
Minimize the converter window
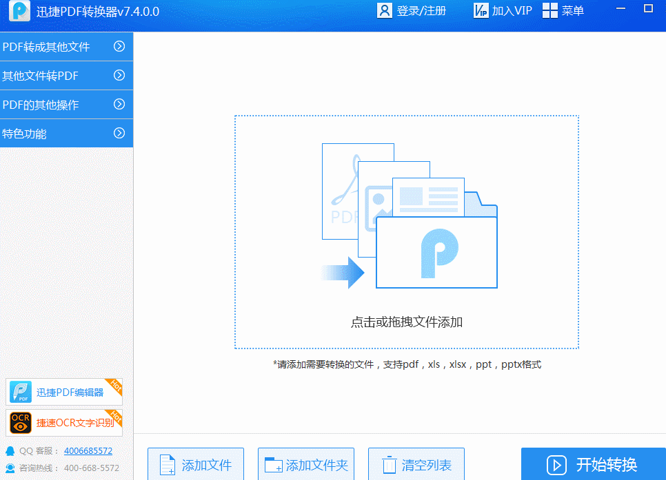point(621,8)
